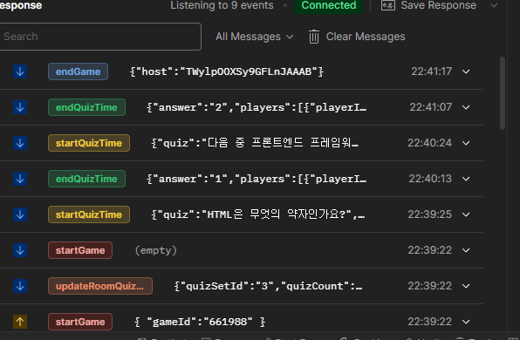Click the trash icon for Clear Messages

[x=314, y=37]
